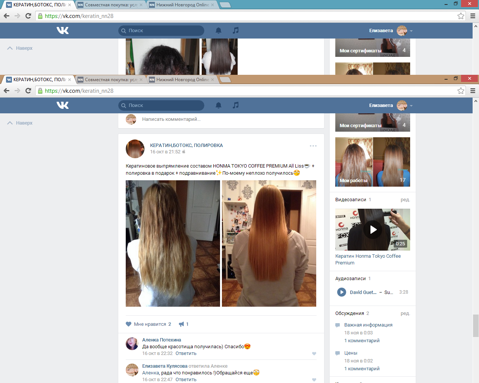Viewport: 479px width, 383px height.
Task: Bookmark the page with front window star
Action: tap(461, 91)
